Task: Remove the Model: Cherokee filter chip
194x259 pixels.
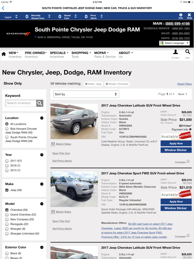Action: (x=107, y=84)
